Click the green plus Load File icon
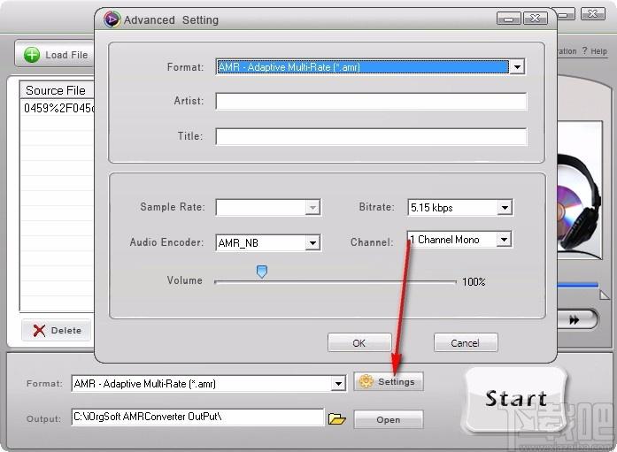The height and width of the screenshot is (452, 617). pyautogui.click(x=32, y=55)
